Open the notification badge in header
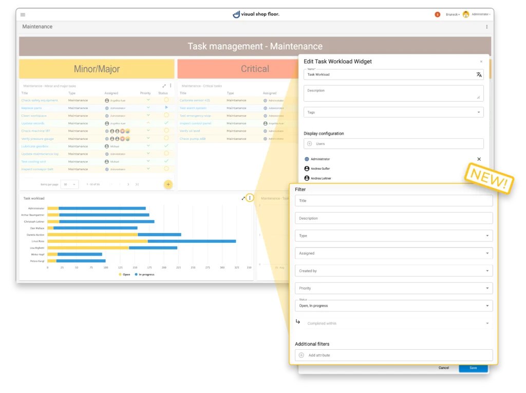The height and width of the screenshot is (393, 526). [x=438, y=14]
